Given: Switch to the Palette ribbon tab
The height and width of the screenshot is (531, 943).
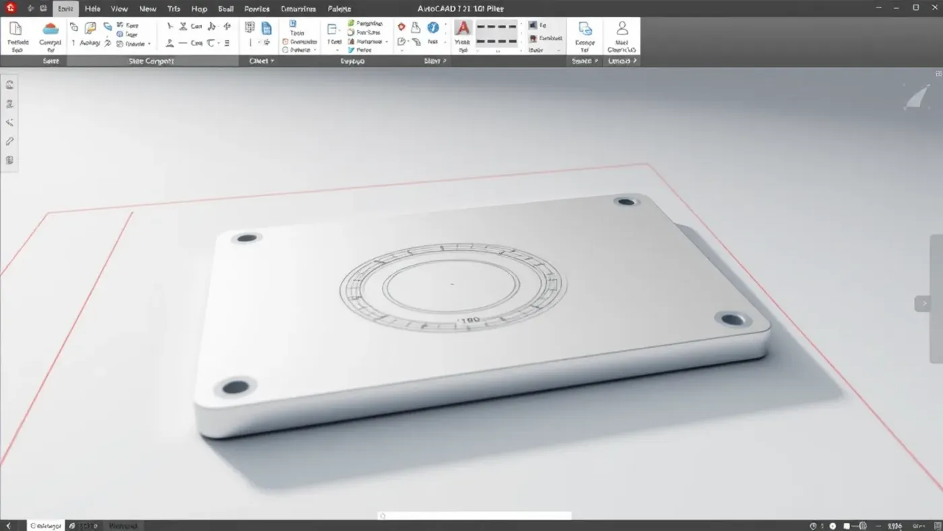Looking at the screenshot, I should click(339, 9).
